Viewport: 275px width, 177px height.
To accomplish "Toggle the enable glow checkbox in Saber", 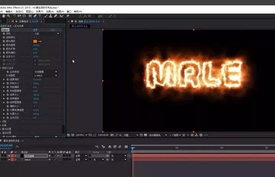I will (34, 37).
